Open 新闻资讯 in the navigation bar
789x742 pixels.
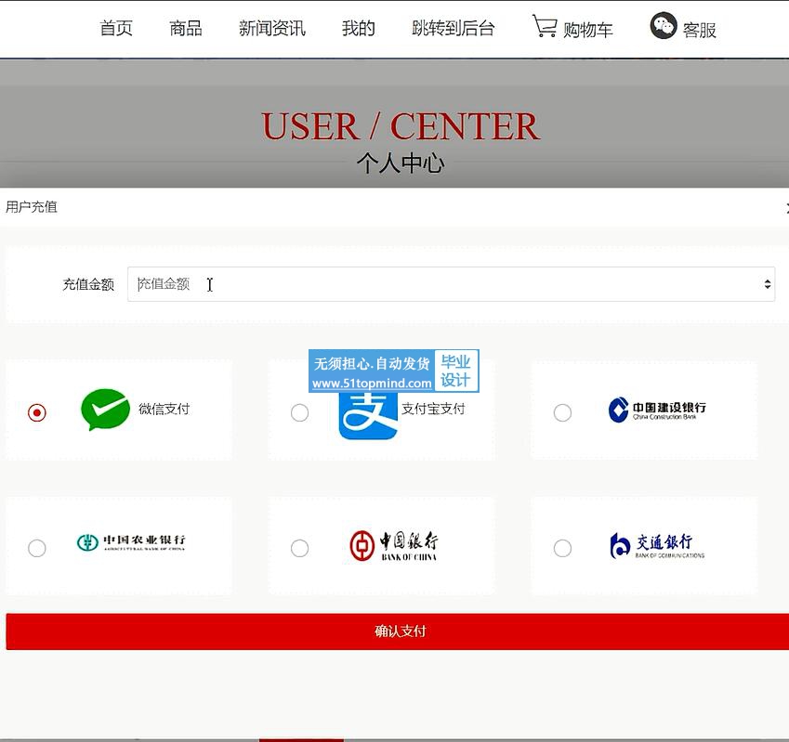(x=271, y=28)
